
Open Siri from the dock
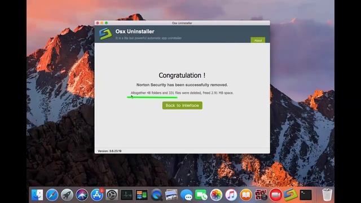82,195
